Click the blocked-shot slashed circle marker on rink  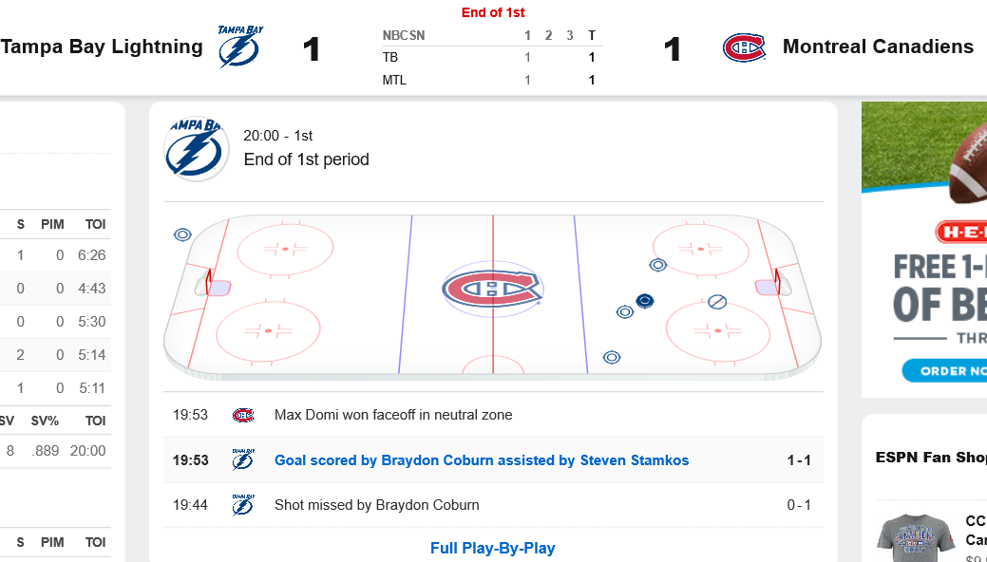point(717,302)
